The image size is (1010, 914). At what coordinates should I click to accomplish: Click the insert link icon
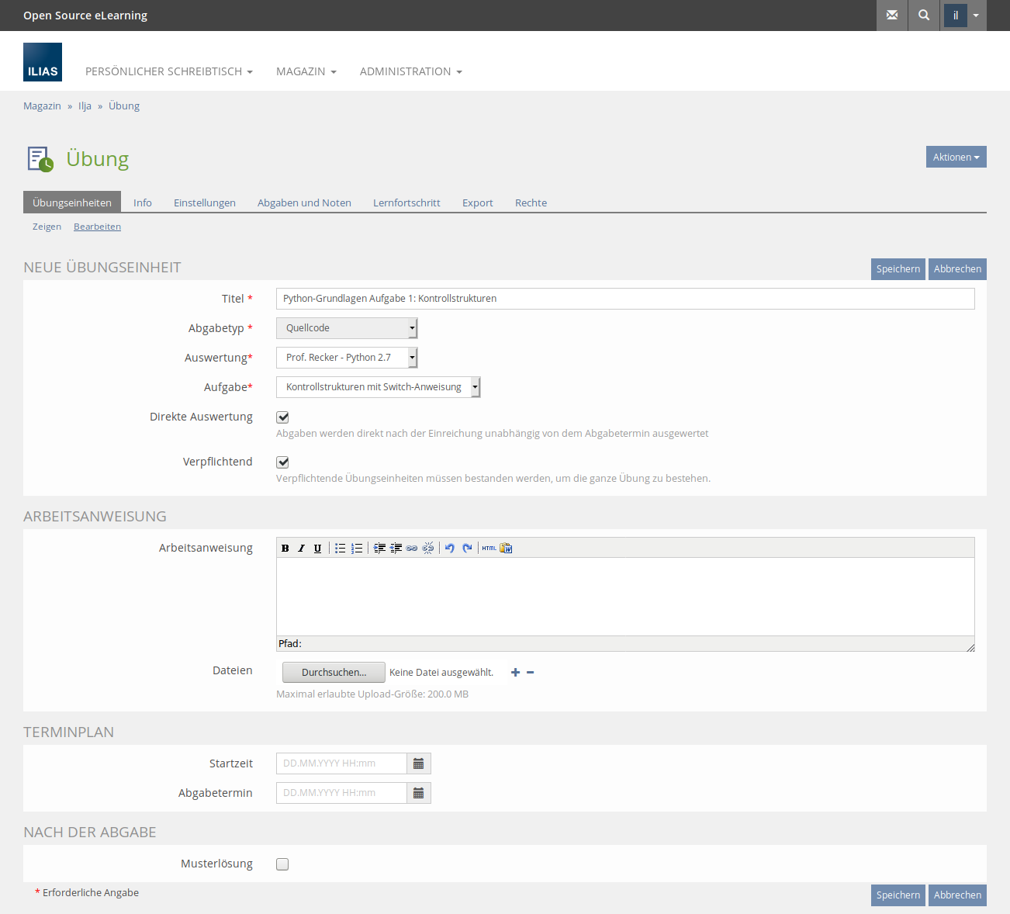click(412, 549)
